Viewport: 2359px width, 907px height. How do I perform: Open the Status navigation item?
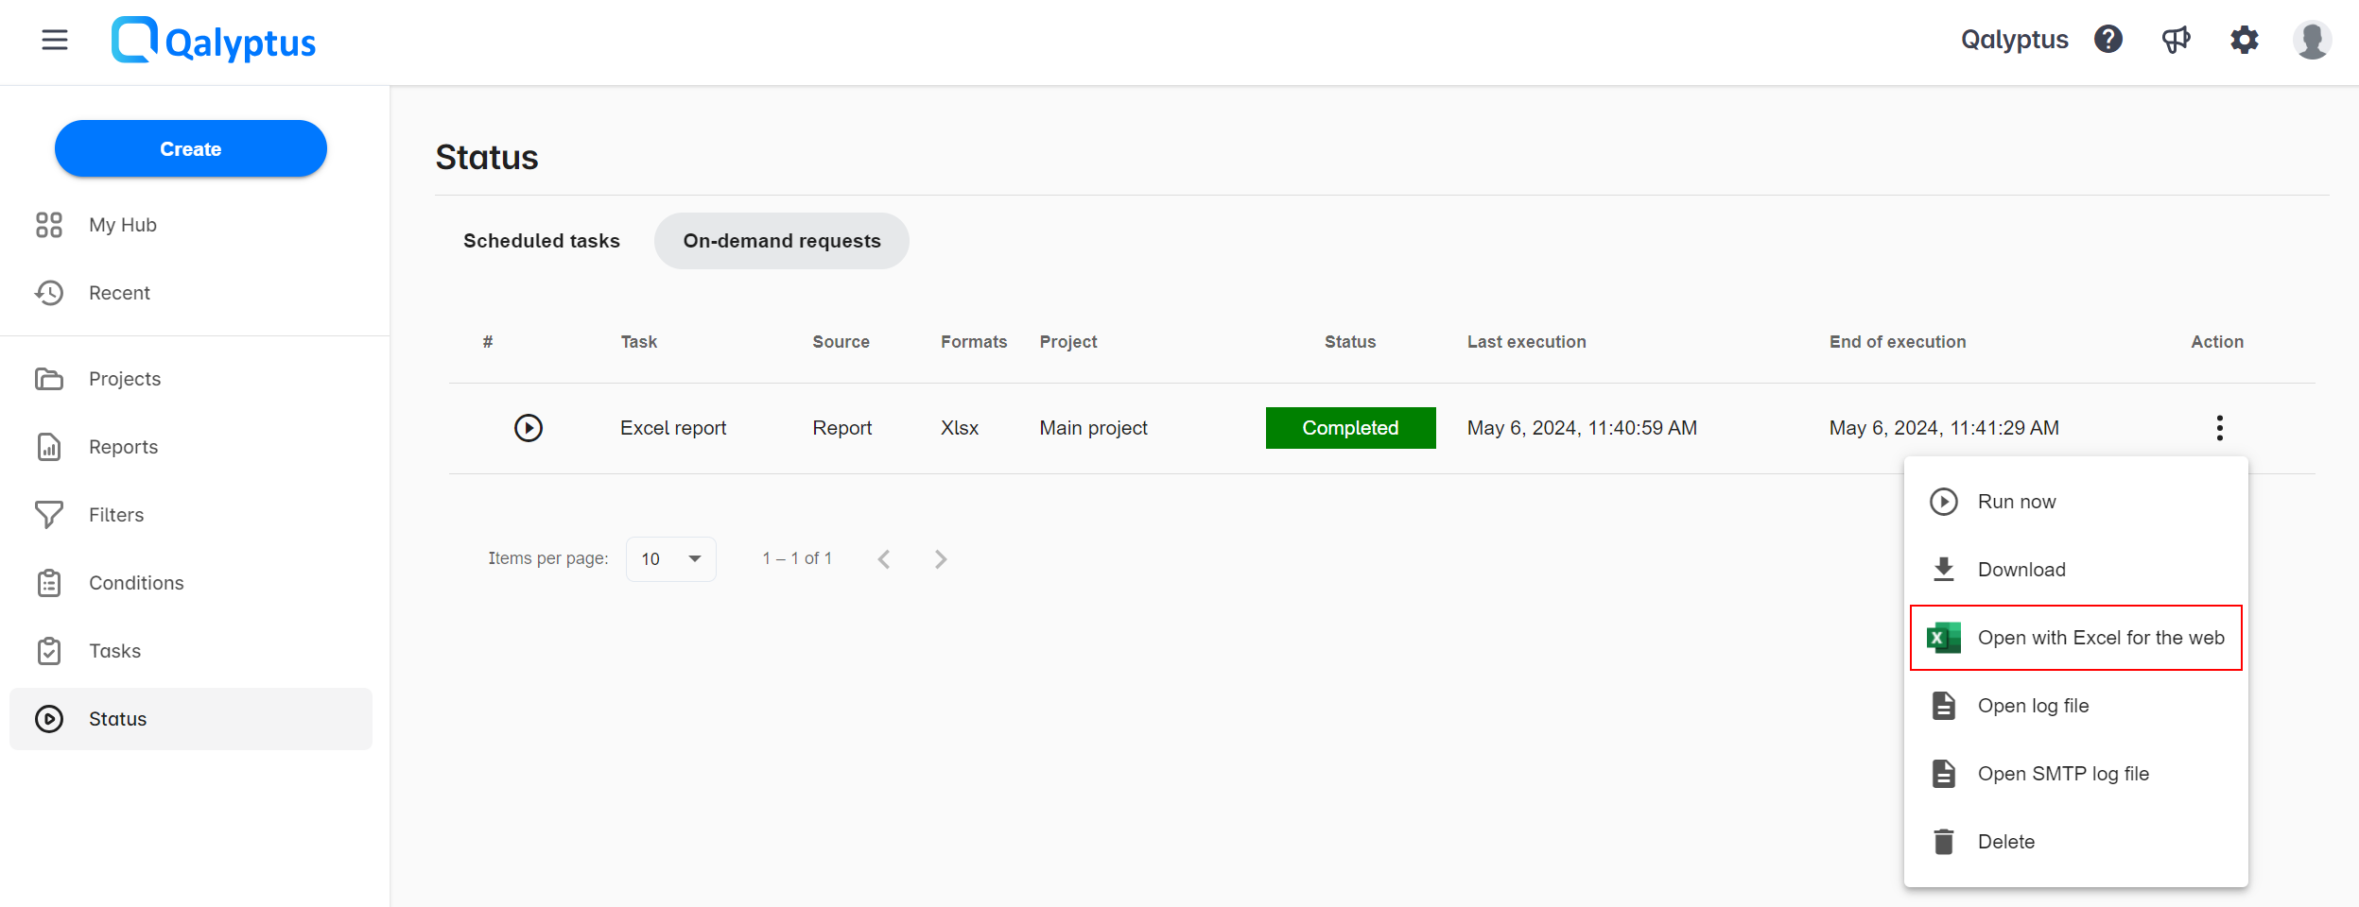117,718
